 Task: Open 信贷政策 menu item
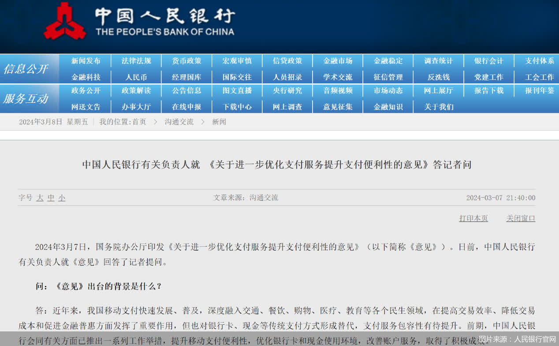click(x=287, y=61)
